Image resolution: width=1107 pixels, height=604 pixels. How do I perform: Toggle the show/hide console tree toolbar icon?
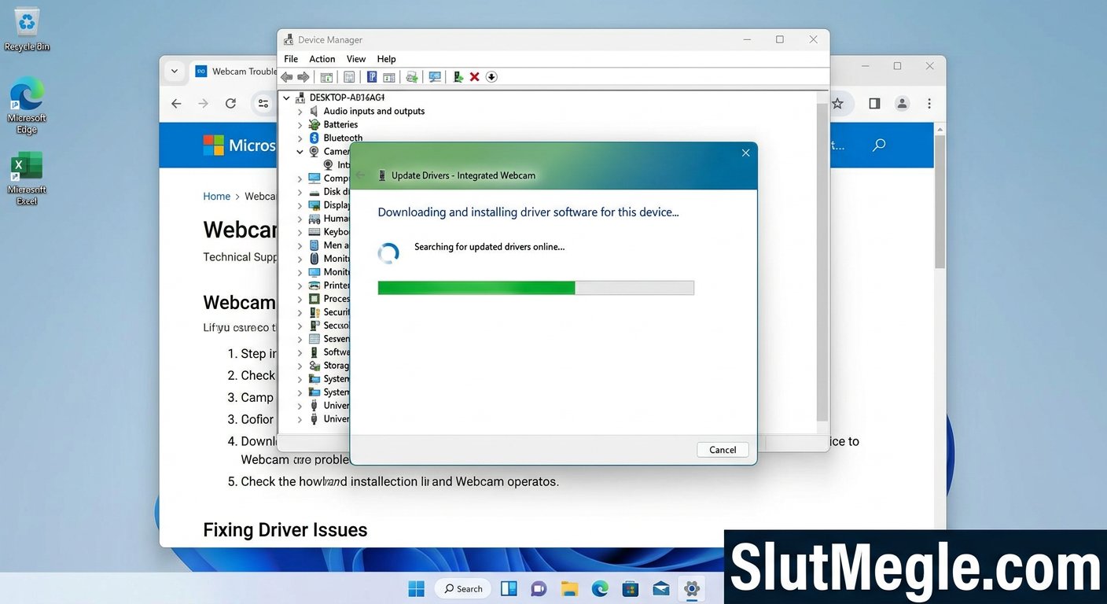pos(326,77)
